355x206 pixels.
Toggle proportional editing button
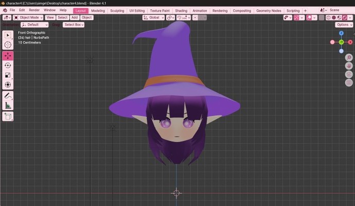[195, 18]
